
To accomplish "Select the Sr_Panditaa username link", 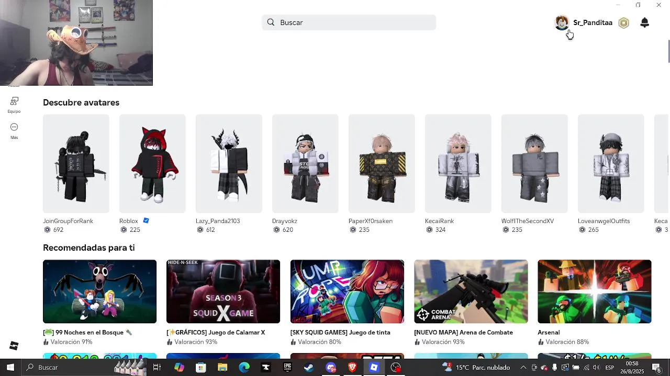I will (593, 22).
